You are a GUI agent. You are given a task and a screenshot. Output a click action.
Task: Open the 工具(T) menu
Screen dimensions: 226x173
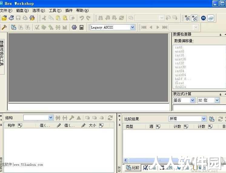(55, 11)
